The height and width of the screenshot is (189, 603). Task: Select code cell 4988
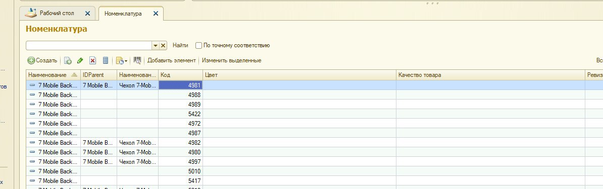click(180, 95)
